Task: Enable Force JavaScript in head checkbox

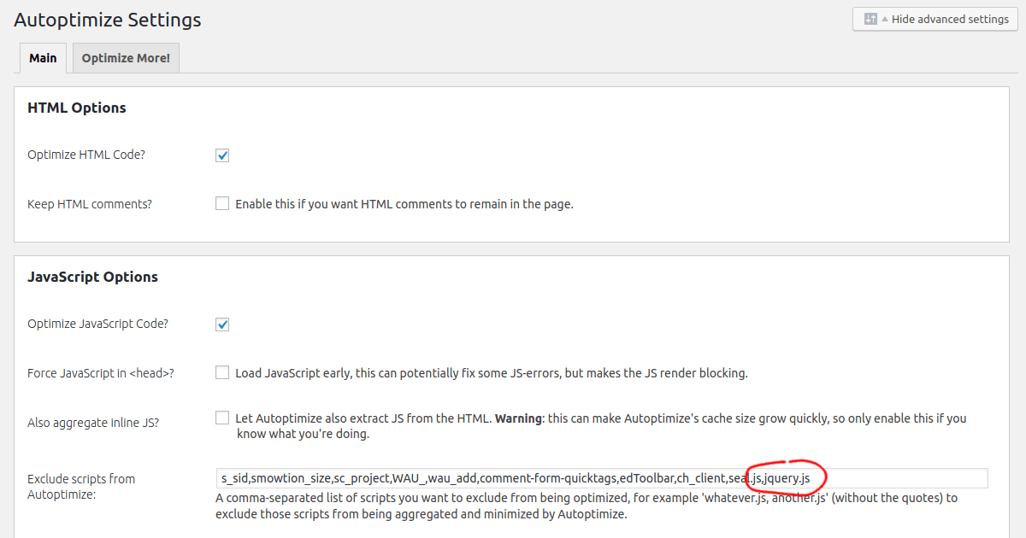Action: (x=222, y=372)
